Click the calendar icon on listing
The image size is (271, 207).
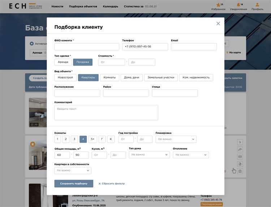pos(240,171)
